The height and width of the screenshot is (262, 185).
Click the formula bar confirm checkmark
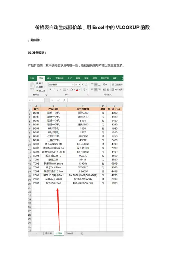pos(59,100)
